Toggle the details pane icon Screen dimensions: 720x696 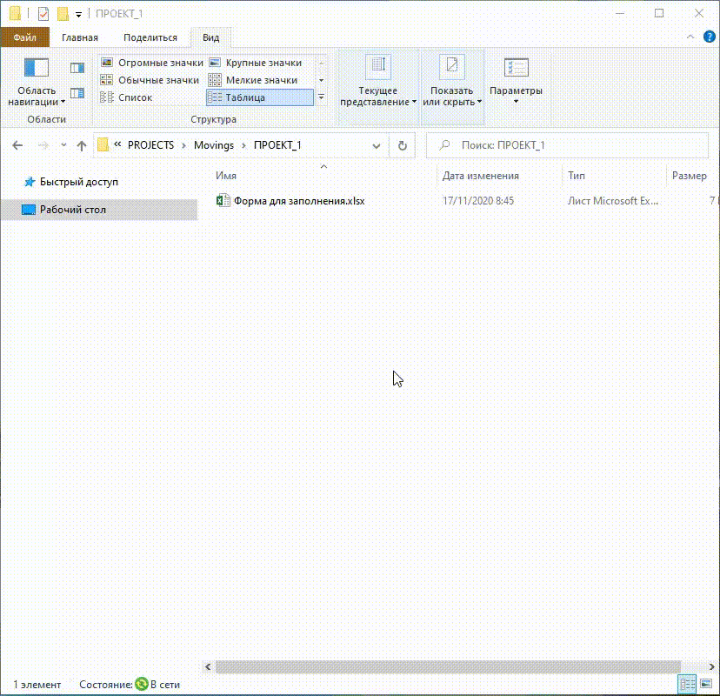(x=77, y=93)
